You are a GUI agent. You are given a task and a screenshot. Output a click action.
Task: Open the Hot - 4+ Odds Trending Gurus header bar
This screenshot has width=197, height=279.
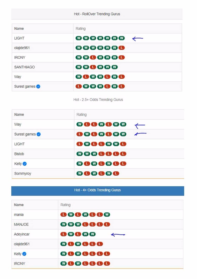coord(98,191)
